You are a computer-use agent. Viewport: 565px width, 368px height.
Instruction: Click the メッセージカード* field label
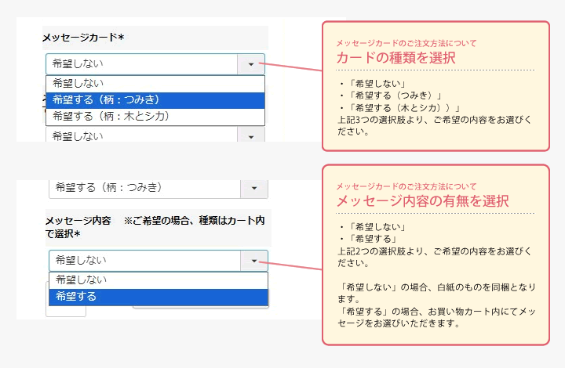[83, 38]
